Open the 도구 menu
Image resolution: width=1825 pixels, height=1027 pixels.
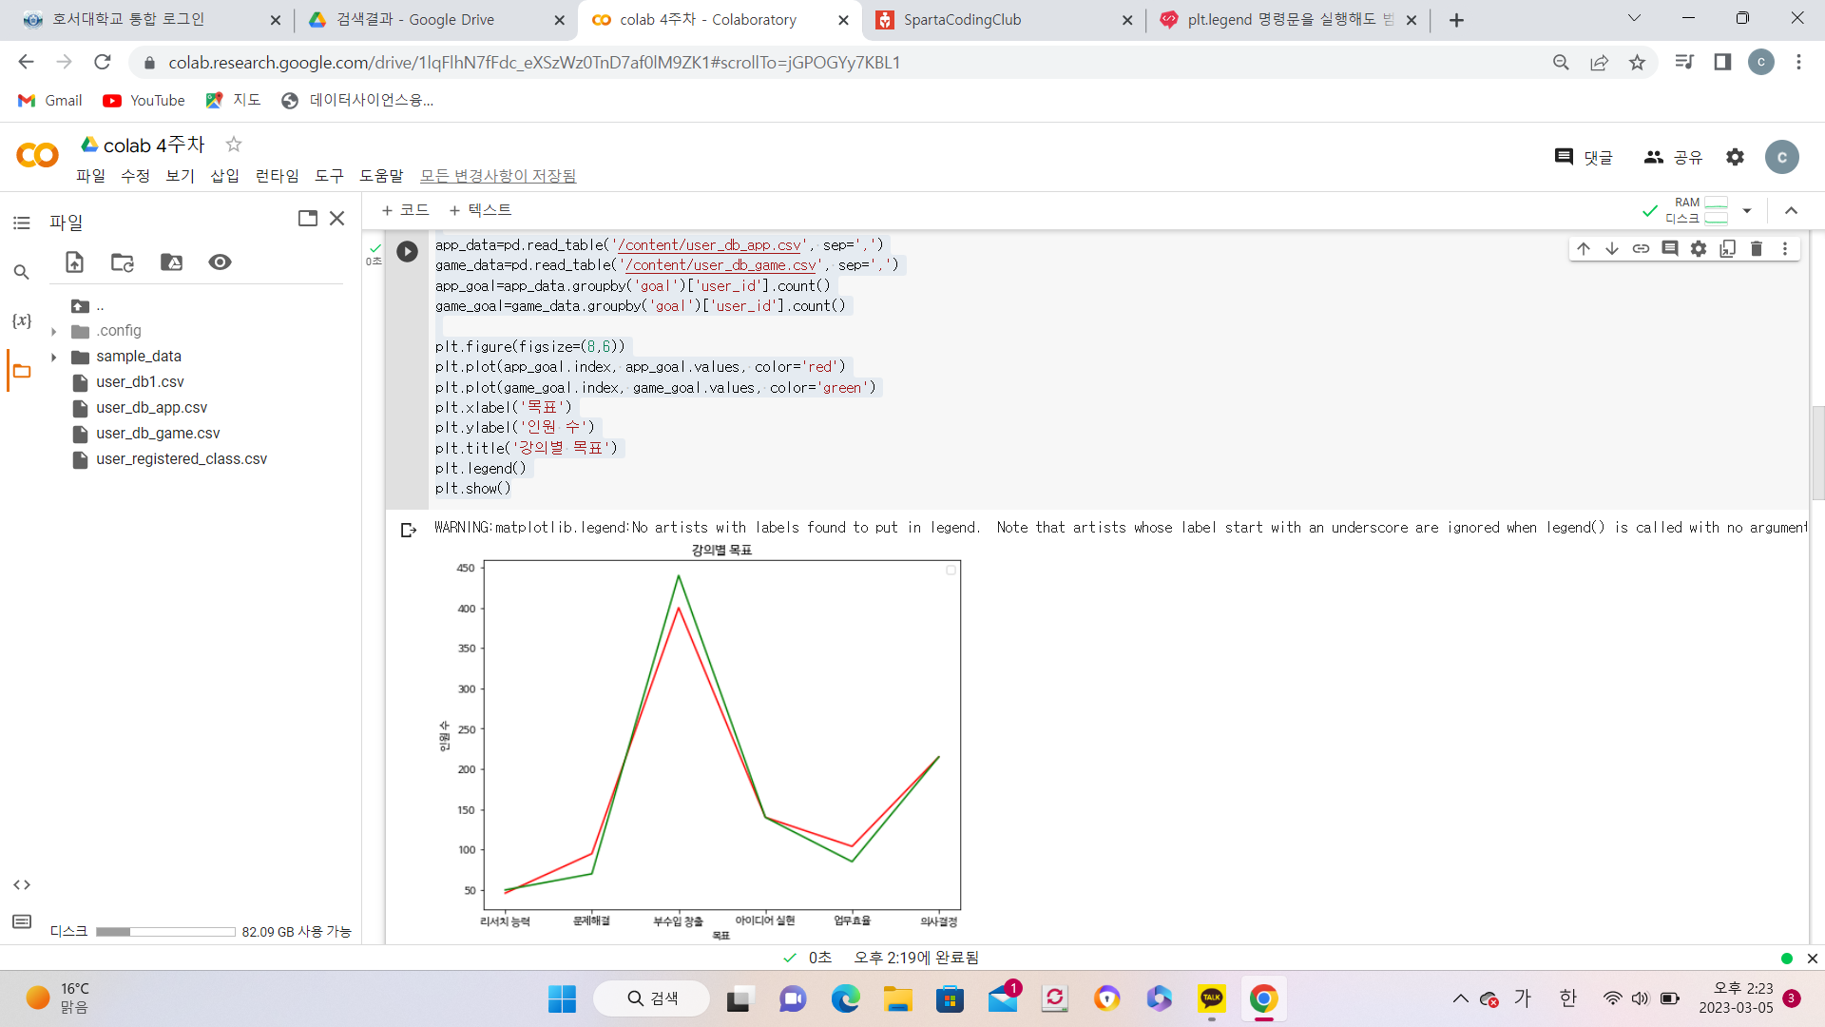330,176
